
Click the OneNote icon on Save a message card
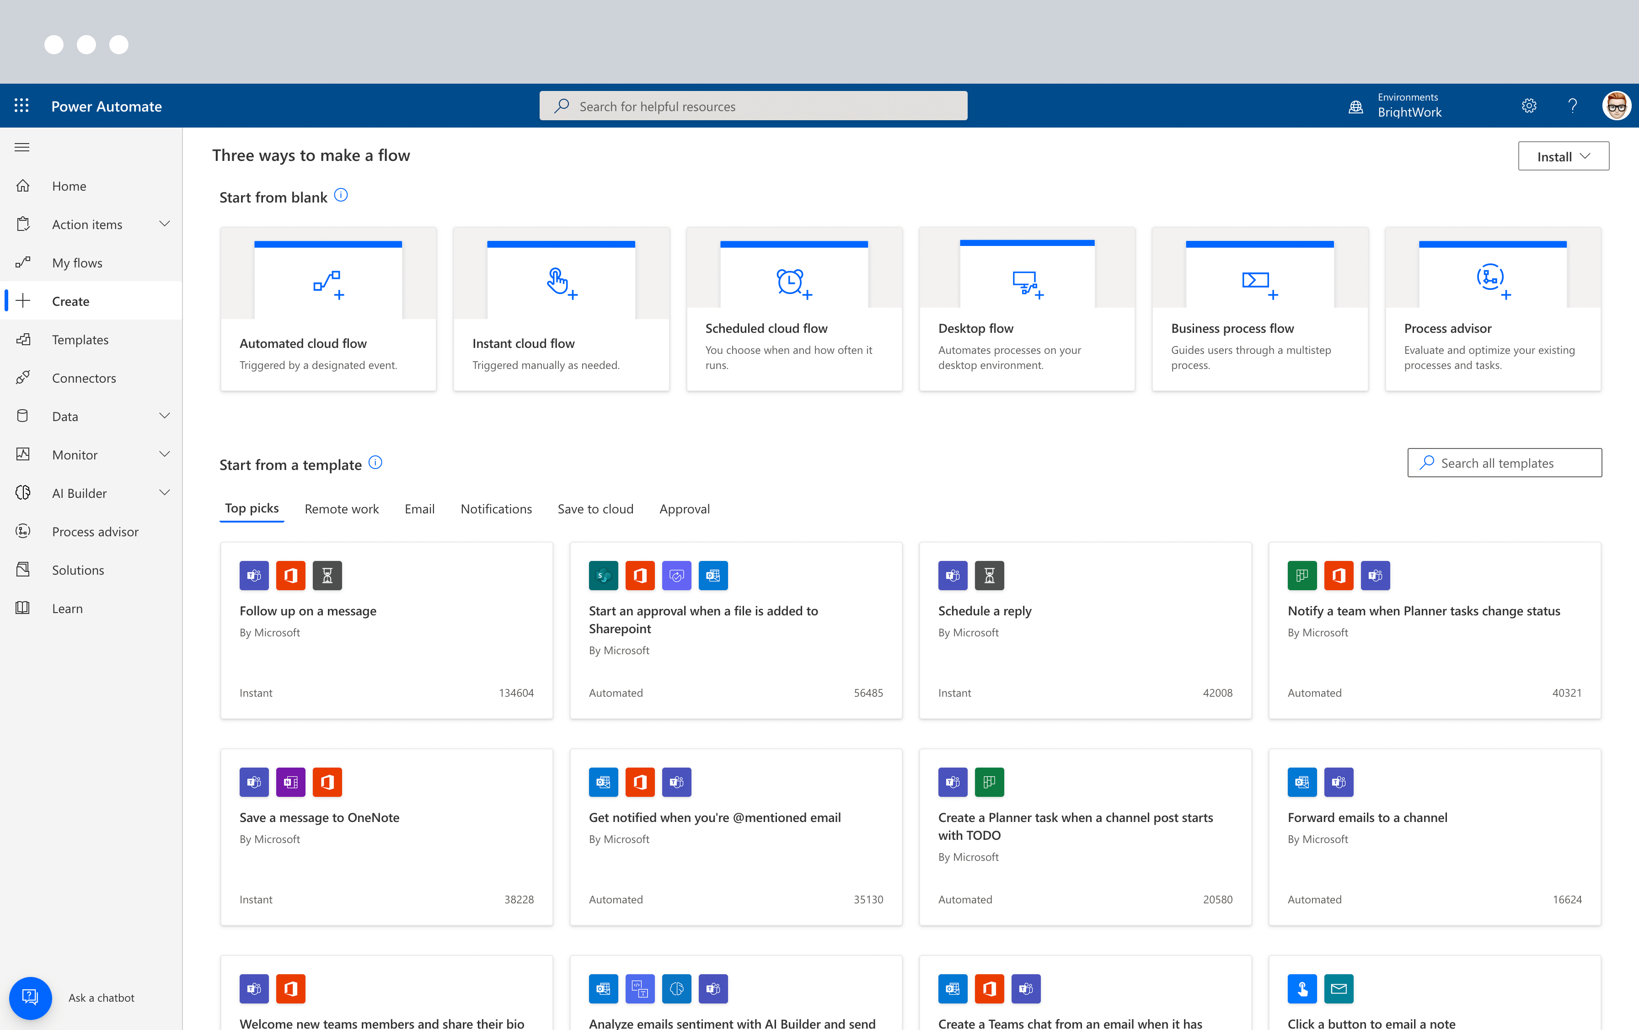(x=291, y=782)
